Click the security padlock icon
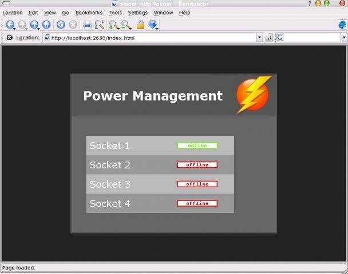 tap(140, 25)
